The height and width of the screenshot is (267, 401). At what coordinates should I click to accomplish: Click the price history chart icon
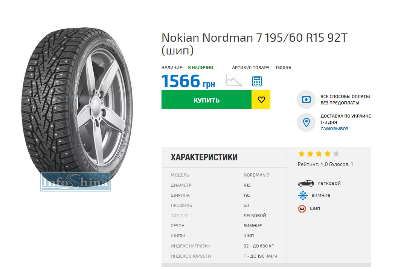click(233, 81)
